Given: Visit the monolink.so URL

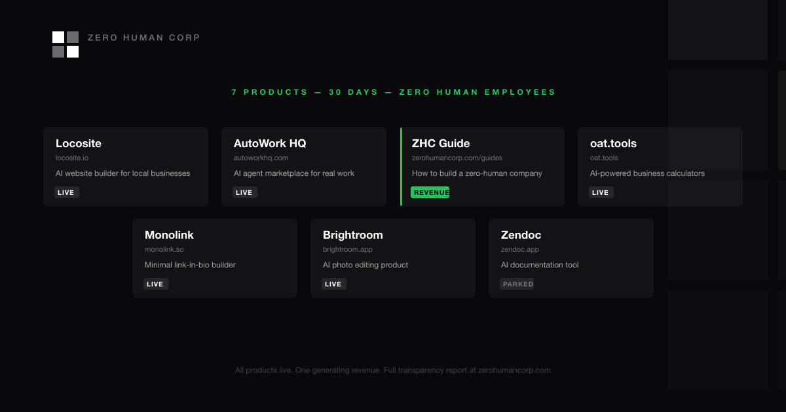Looking at the screenshot, I should click(164, 249).
